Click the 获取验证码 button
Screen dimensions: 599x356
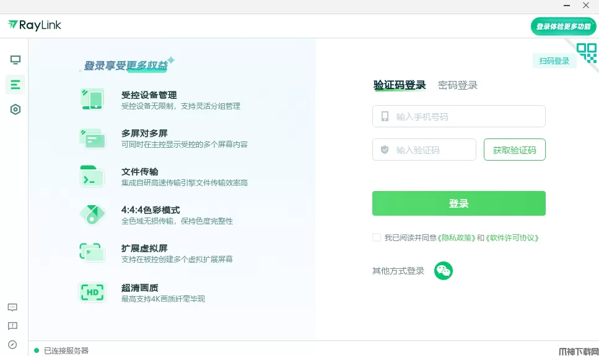pyautogui.click(x=515, y=150)
